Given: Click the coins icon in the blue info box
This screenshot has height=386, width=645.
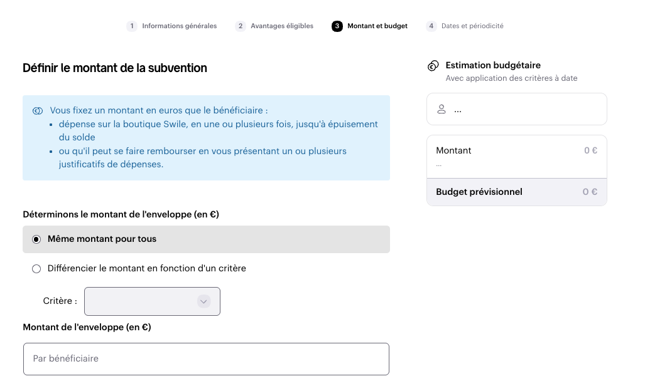Looking at the screenshot, I should [38, 111].
